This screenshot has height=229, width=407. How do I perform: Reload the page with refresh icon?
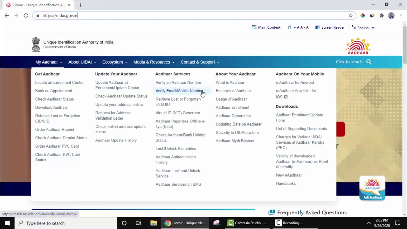(x=26, y=15)
